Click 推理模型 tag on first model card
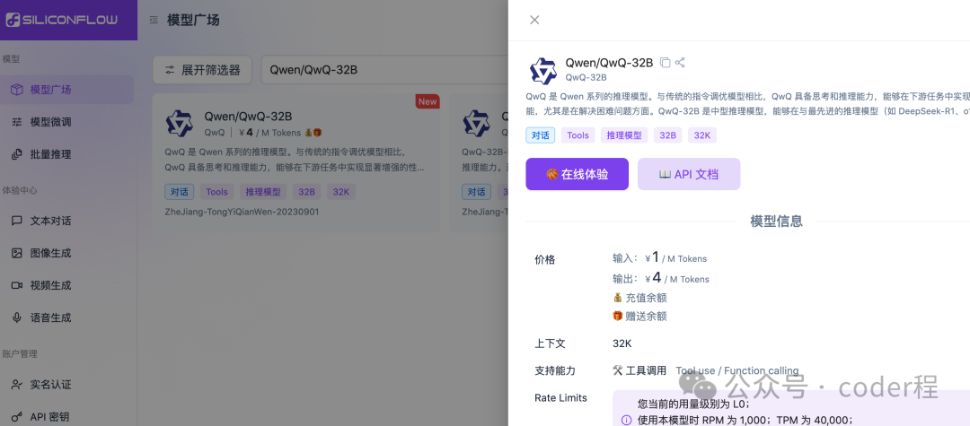Image resolution: width=970 pixels, height=426 pixels. point(263,192)
